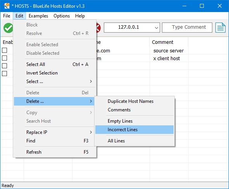Select Incorrect Lines delete option

pos(134,130)
